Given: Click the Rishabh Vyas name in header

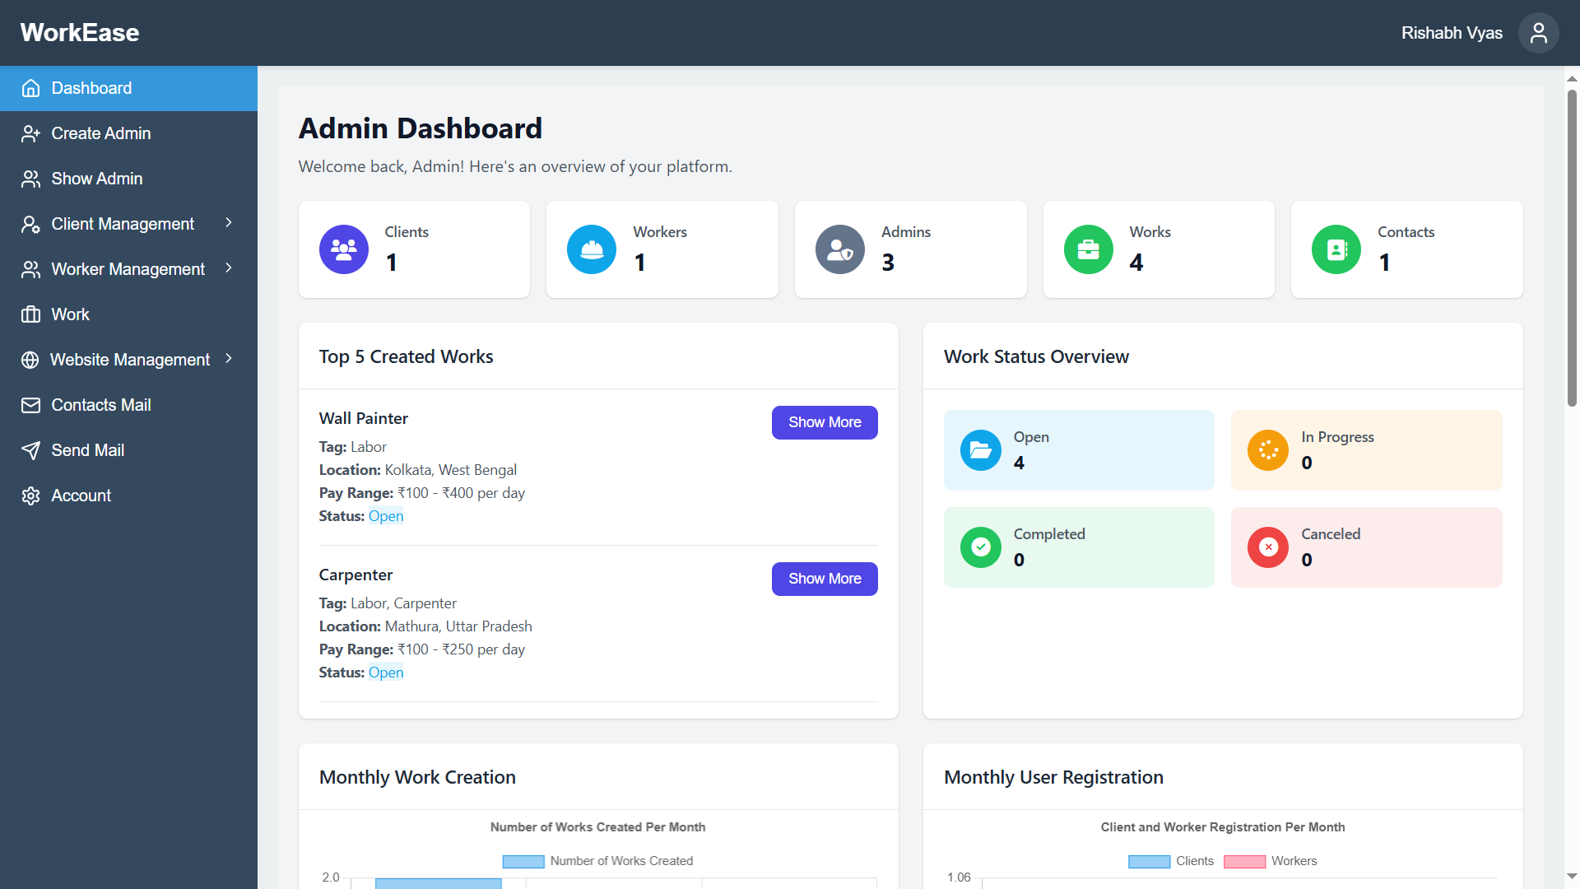Looking at the screenshot, I should 1452,33.
